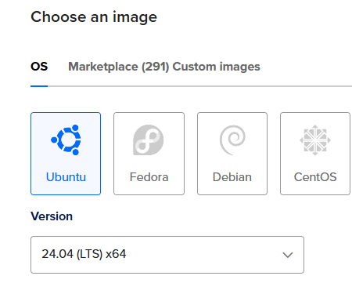
Task: Switch to the OS tab
Action: (x=39, y=67)
